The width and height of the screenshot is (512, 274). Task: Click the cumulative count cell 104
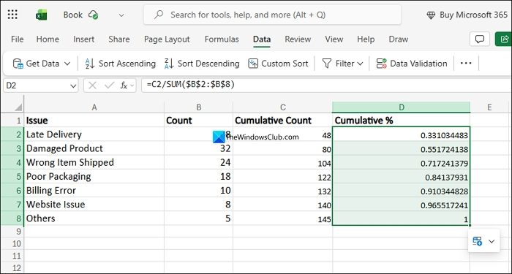pyautogui.click(x=283, y=162)
